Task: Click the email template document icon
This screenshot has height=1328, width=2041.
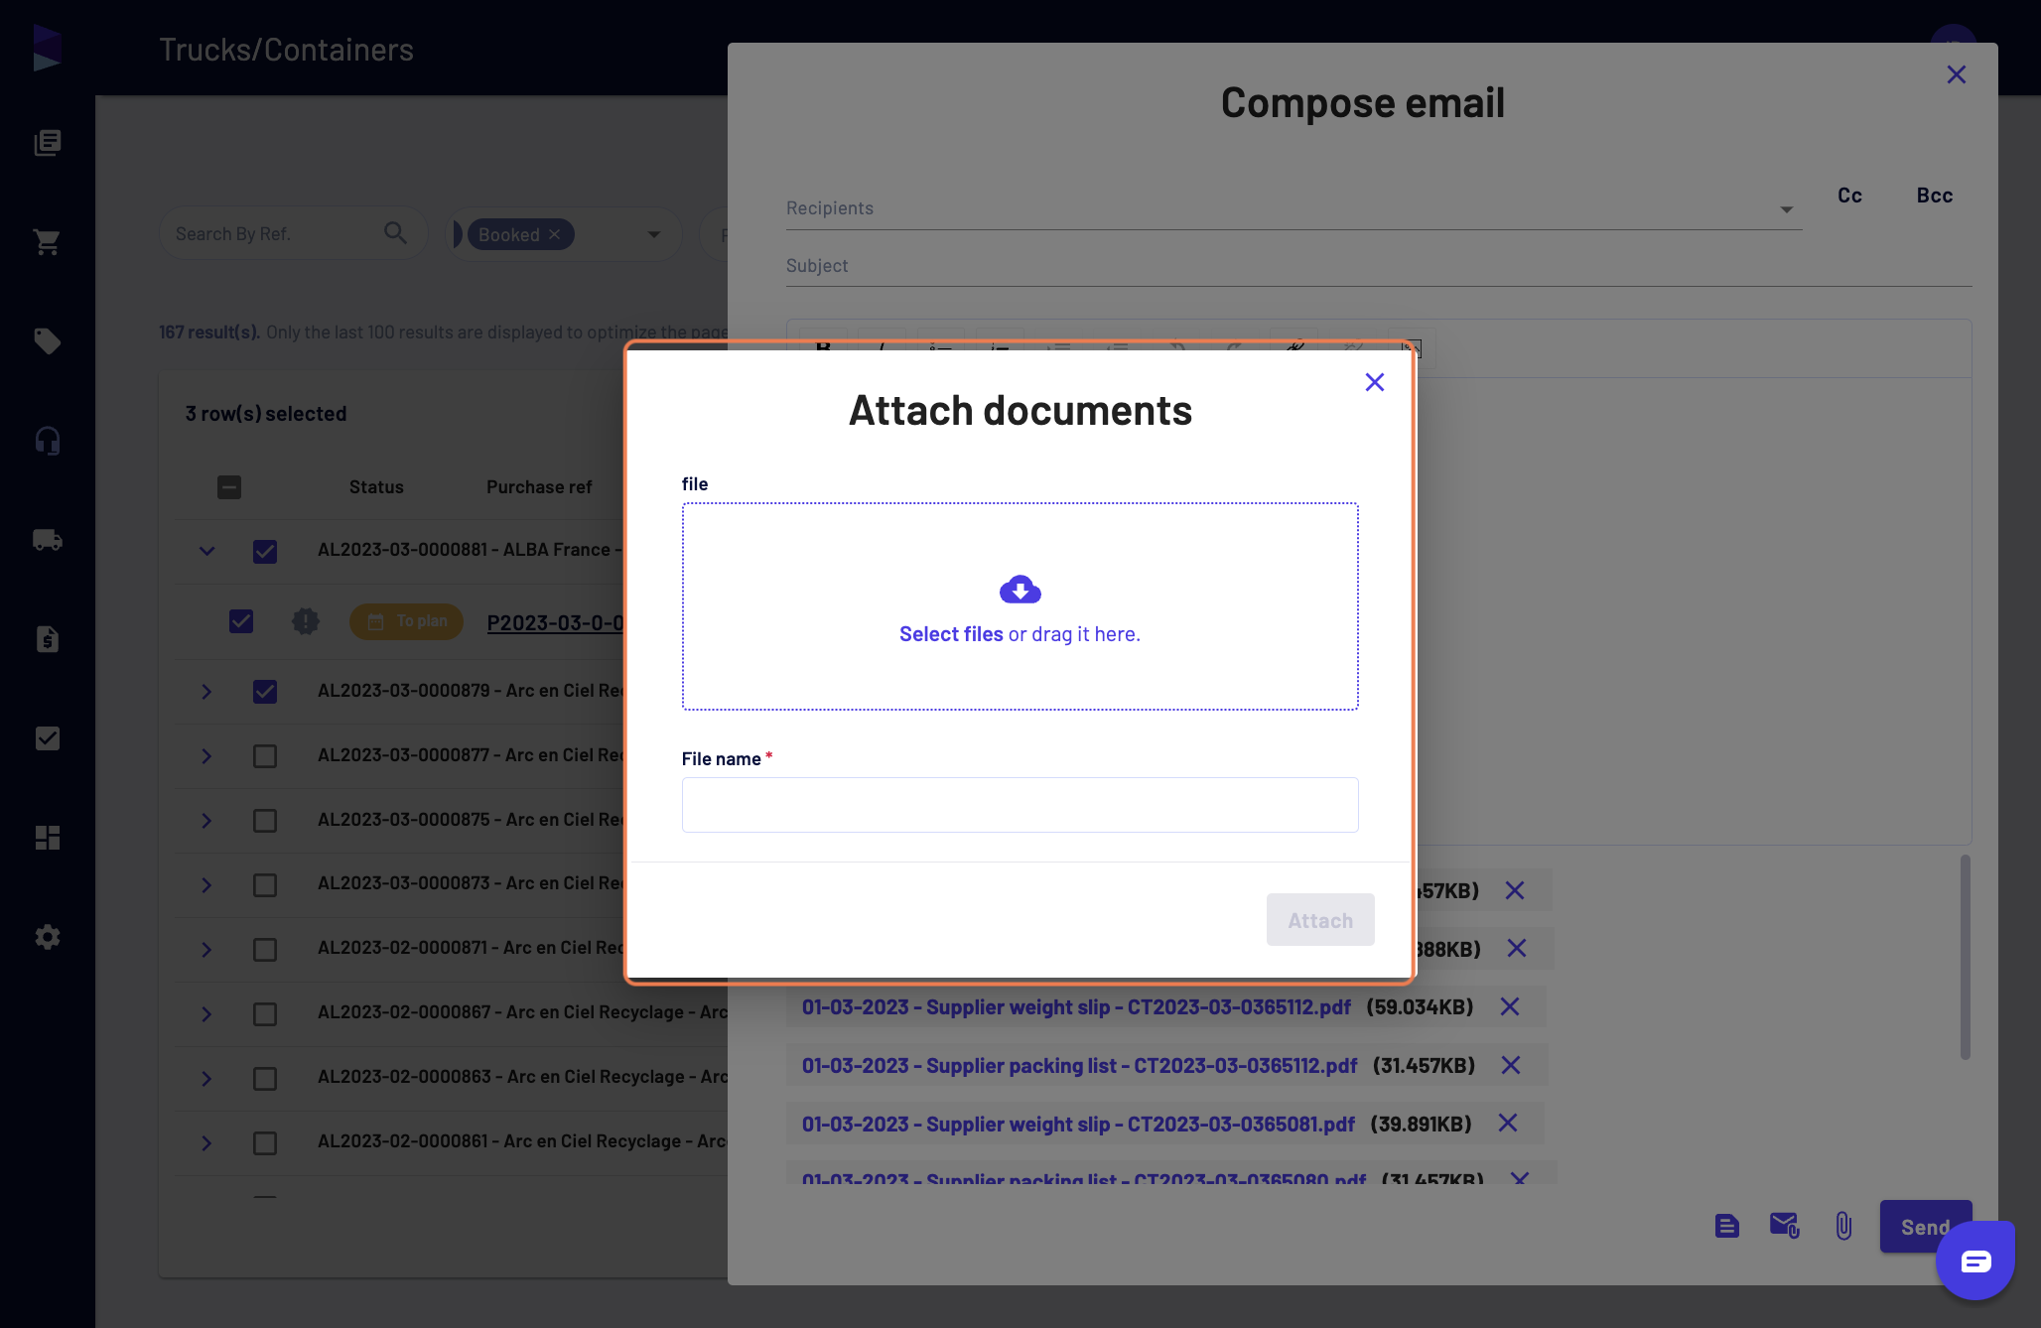Action: pyautogui.click(x=1726, y=1227)
